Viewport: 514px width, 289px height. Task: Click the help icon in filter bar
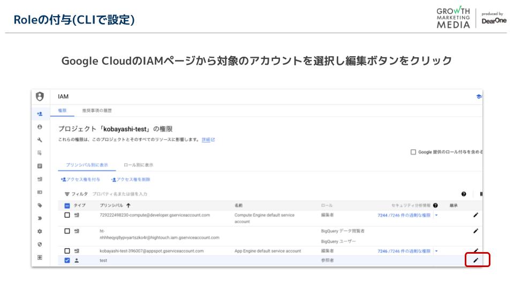tap(464, 194)
